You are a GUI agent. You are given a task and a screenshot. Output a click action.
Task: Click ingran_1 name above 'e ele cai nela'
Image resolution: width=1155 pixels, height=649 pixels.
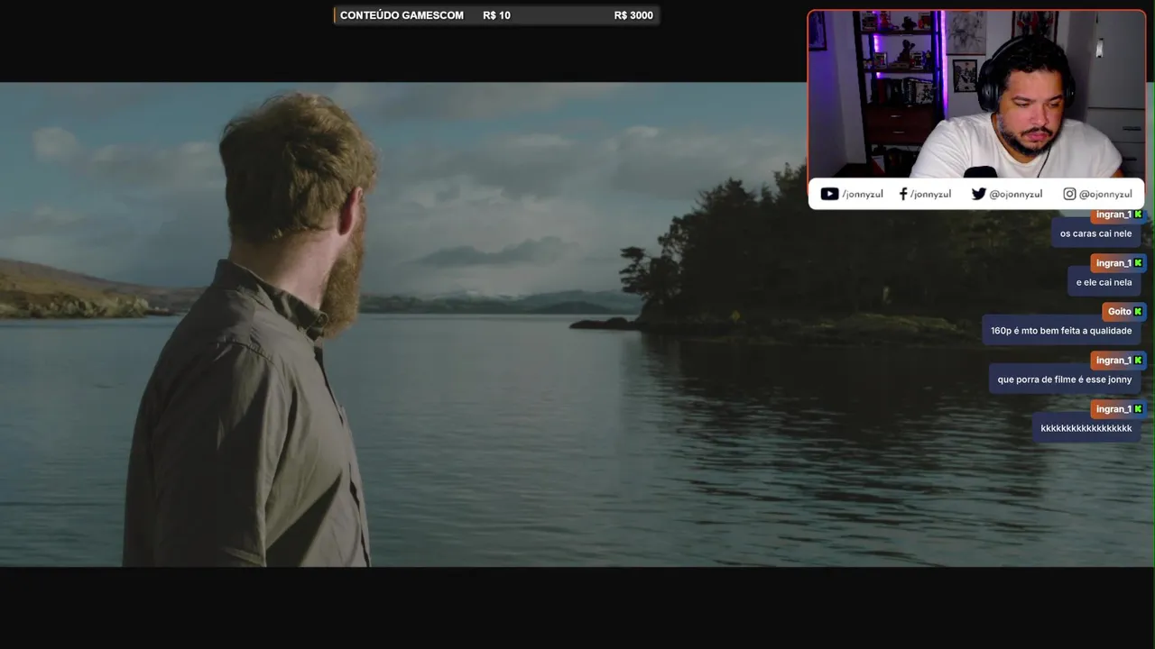[1113, 263]
